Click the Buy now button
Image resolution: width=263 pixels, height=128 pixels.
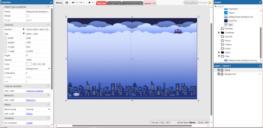click(x=102, y=3)
